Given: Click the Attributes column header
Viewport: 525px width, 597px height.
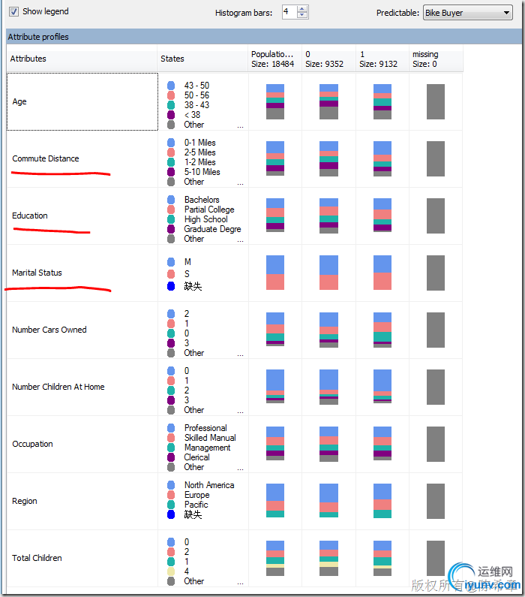Looking at the screenshot, I should (x=82, y=59).
